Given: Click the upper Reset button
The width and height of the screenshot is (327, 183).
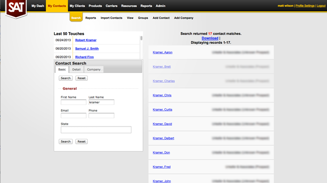Looking at the screenshot, I should (x=82, y=78).
